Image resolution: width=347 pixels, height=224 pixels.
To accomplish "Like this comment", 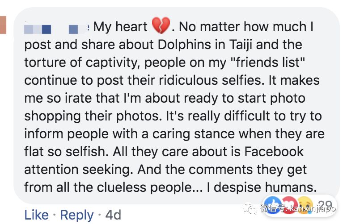I will click(x=36, y=215).
